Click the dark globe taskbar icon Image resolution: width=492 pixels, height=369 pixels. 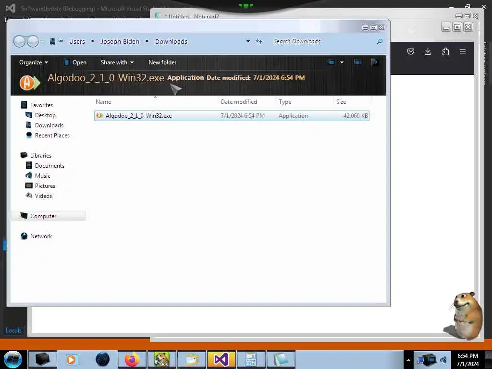(x=102, y=359)
